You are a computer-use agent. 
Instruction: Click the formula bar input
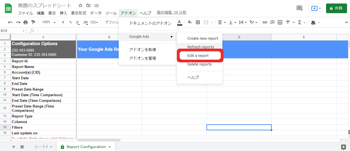(194, 31)
